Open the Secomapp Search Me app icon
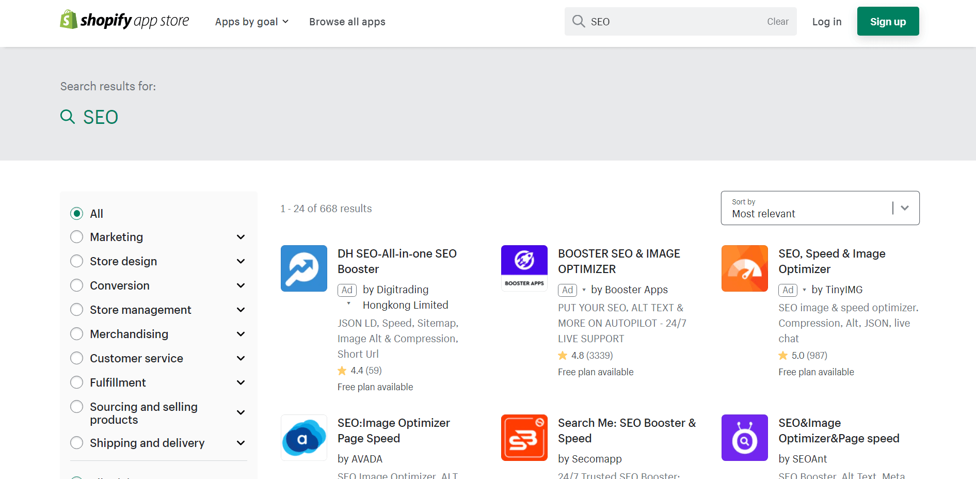 pos(524,438)
